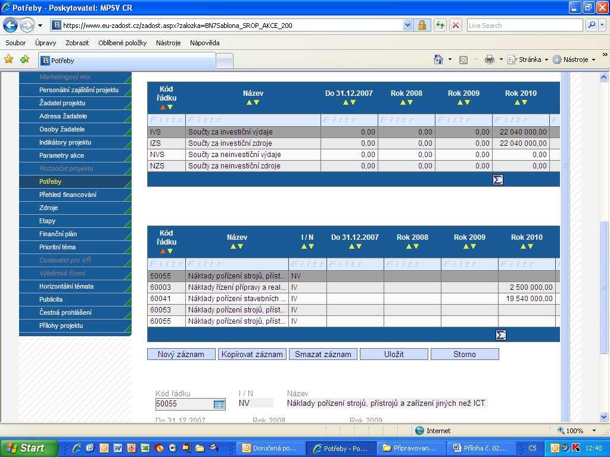
Task: Open the Home button dropdown arrow
Action: [450, 60]
